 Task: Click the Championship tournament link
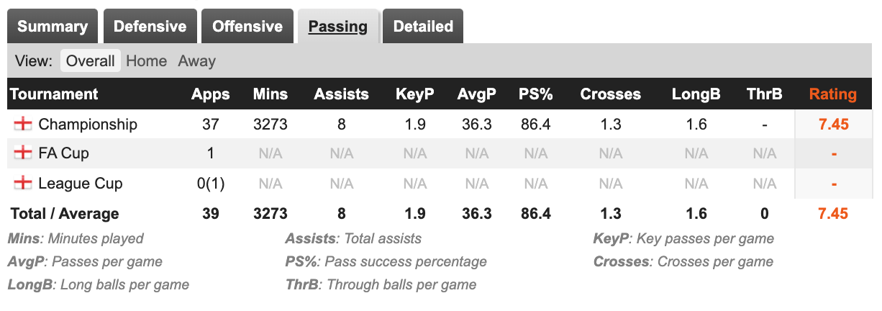88,125
